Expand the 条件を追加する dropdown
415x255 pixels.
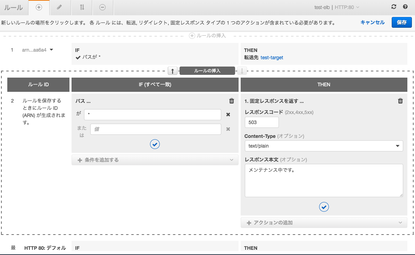coord(155,160)
